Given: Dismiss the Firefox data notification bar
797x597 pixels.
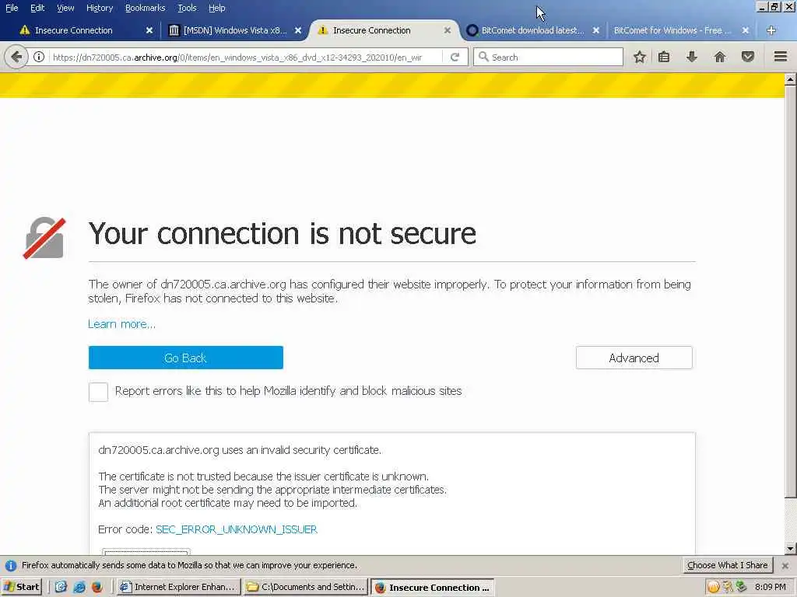Looking at the screenshot, I should (785, 566).
